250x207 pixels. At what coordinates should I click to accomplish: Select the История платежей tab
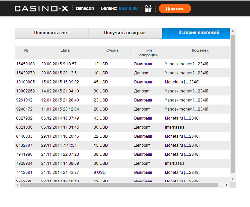click(x=198, y=33)
